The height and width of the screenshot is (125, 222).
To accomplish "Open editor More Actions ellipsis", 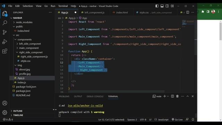I will (193, 12).
